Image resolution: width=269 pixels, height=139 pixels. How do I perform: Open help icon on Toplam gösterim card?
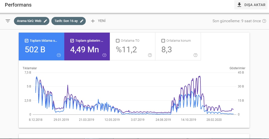(x=104, y=55)
